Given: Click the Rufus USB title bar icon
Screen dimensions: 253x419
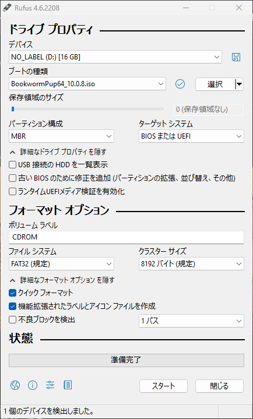Looking at the screenshot, I should pos(6,8).
